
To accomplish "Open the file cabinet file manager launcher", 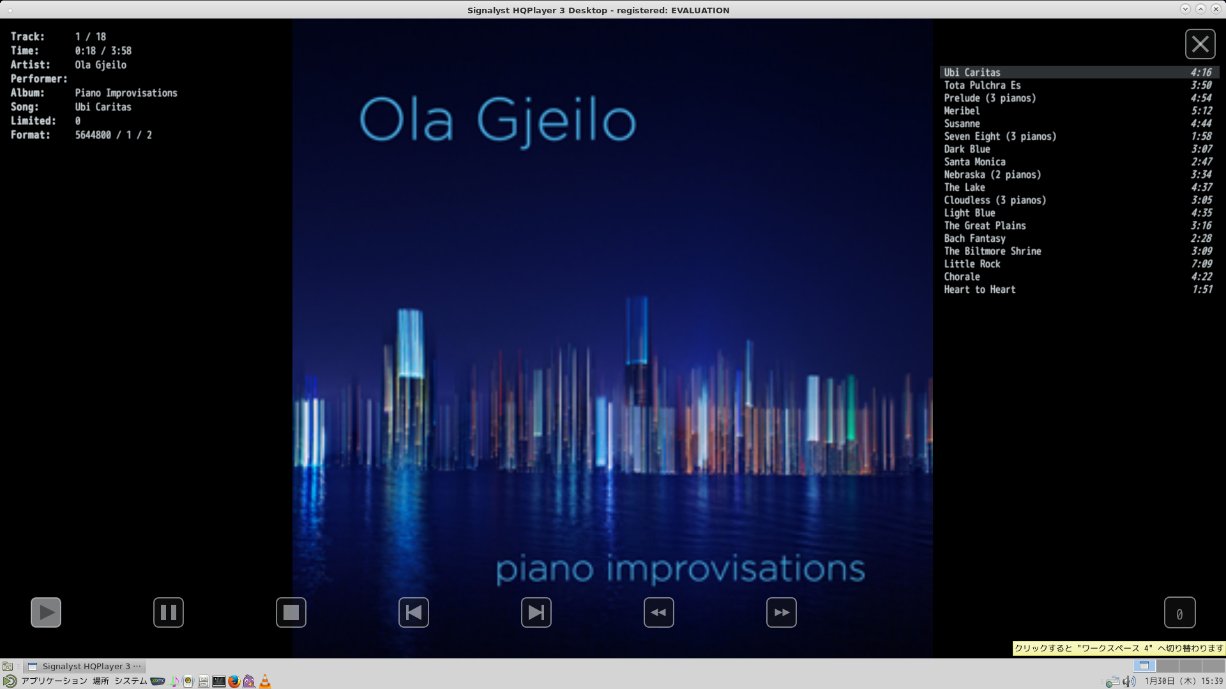I will 203,681.
